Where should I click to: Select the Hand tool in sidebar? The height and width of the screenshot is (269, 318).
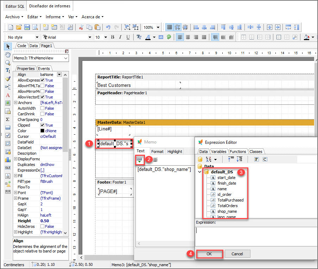pyautogui.click(x=8, y=55)
